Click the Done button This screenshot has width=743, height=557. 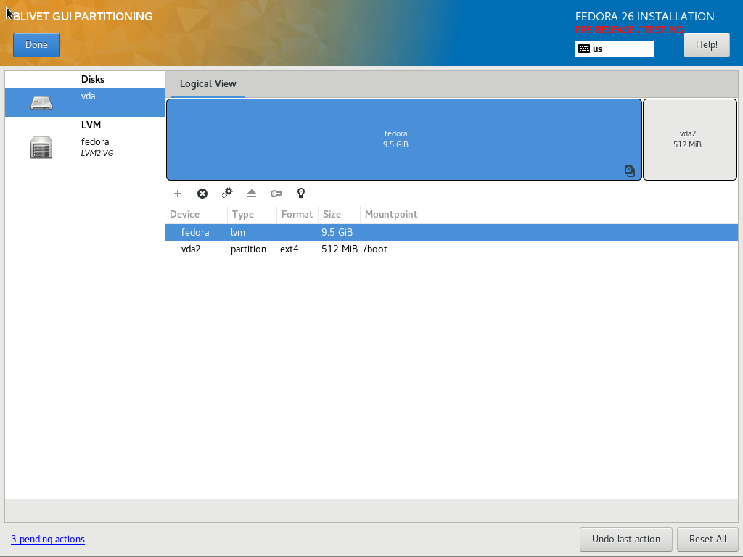click(x=36, y=44)
